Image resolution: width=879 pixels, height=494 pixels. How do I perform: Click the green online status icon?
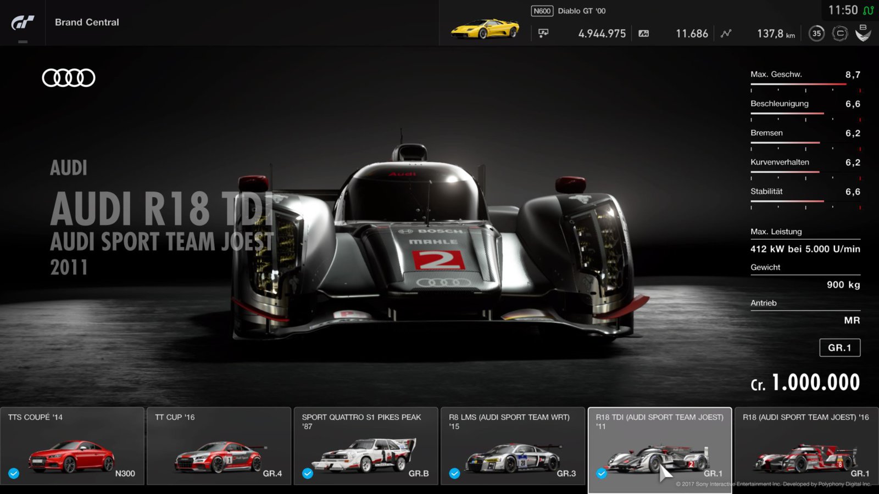click(868, 10)
